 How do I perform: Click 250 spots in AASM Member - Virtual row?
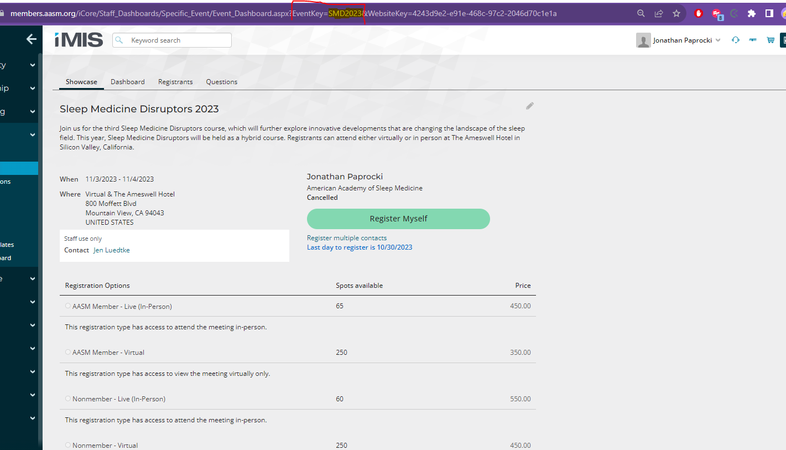point(342,353)
